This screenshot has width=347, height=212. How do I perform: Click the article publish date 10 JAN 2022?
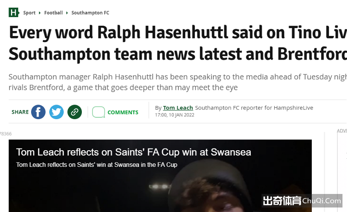pyautogui.click(x=182, y=115)
